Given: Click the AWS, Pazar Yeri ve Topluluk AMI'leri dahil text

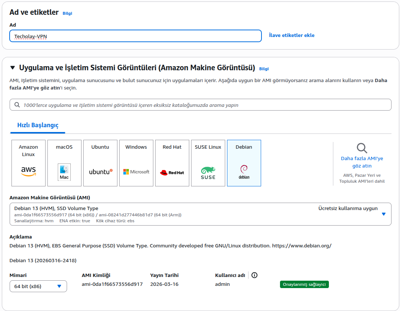Looking at the screenshot, I should [362, 178].
